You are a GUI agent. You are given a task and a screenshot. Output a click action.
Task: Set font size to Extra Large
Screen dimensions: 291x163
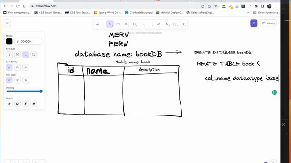(x=34, y=54)
